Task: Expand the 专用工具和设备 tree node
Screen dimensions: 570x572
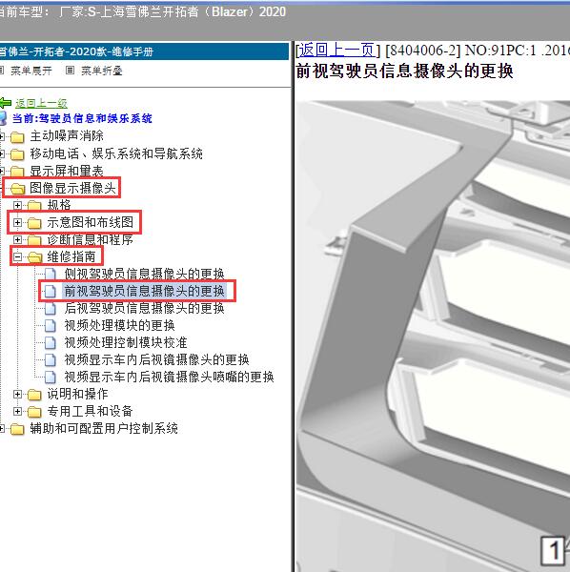Action: [x=17, y=411]
